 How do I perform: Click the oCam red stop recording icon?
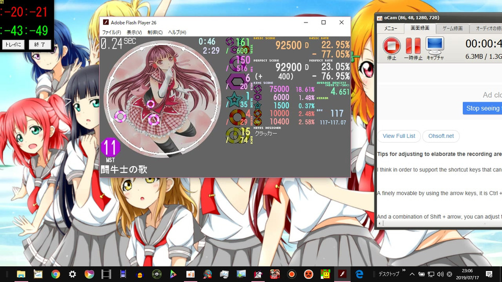pyautogui.click(x=392, y=45)
